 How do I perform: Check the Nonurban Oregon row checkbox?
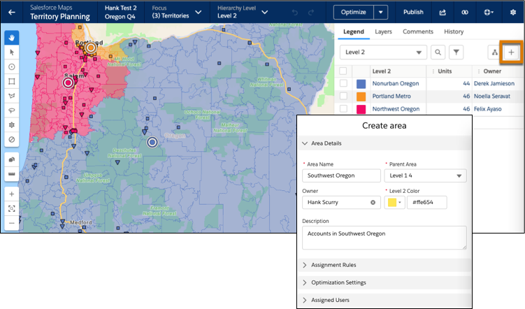click(x=343, y=83)
